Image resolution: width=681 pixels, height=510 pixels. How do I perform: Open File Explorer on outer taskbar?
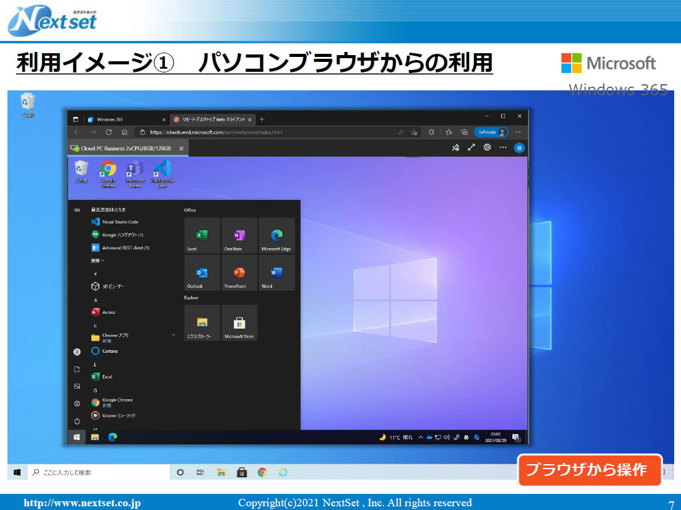click(x=221, y=472)
